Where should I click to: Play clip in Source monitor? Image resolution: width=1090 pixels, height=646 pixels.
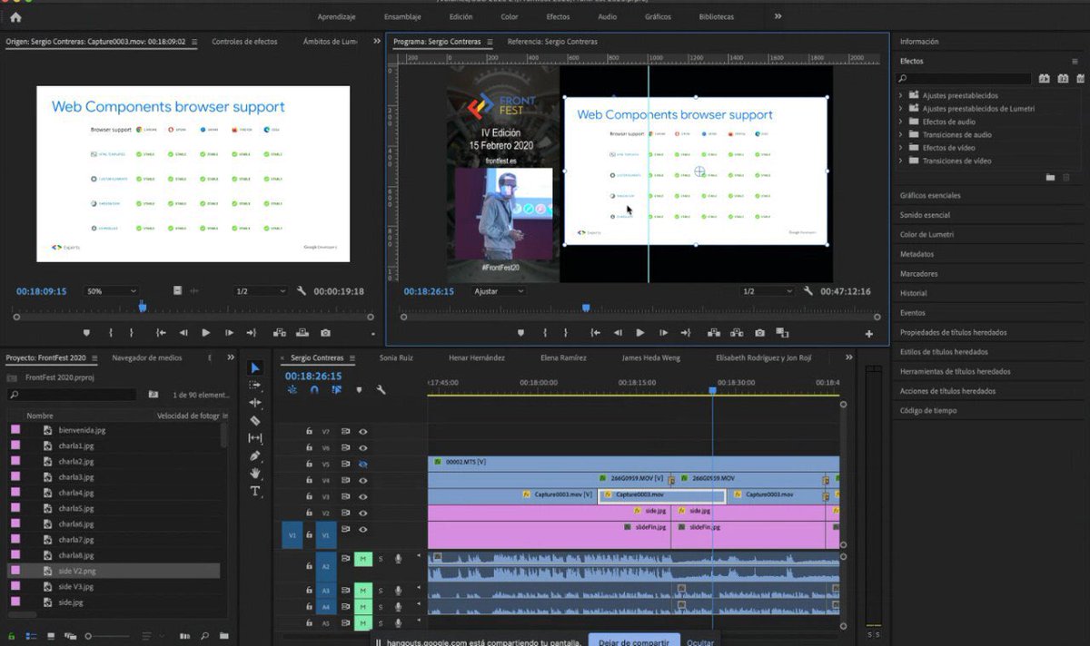point(206,333)
